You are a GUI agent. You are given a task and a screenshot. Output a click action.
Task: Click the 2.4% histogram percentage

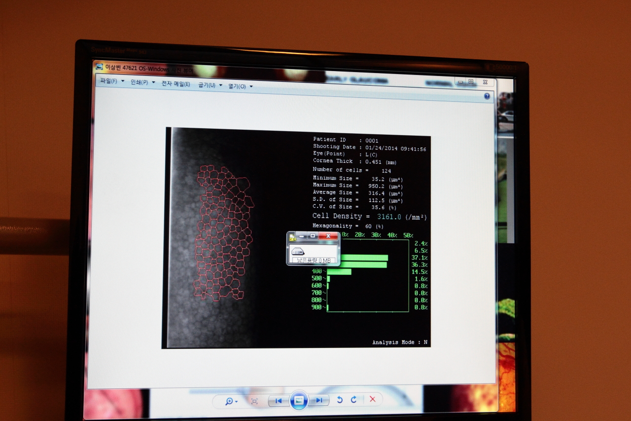[421, 244]
